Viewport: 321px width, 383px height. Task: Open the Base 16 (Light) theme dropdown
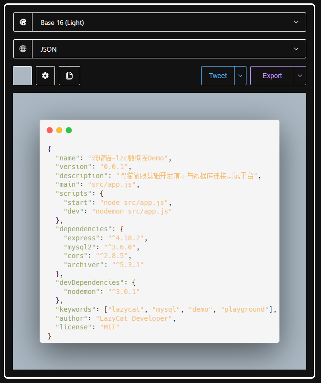[x=169, y=22]
